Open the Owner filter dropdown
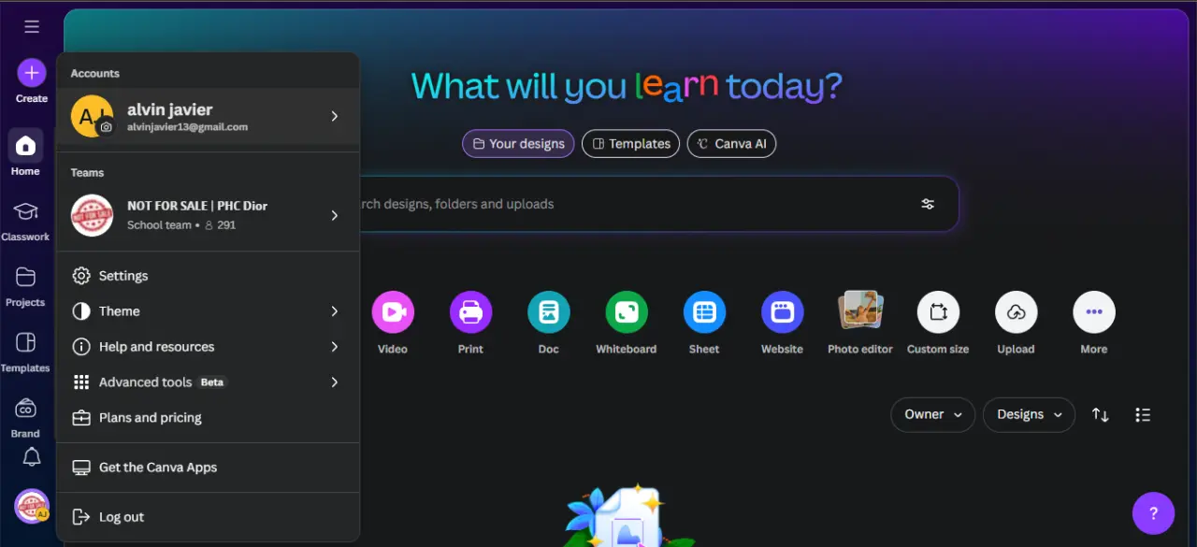 pyautogui.click(x=932, y=415)
